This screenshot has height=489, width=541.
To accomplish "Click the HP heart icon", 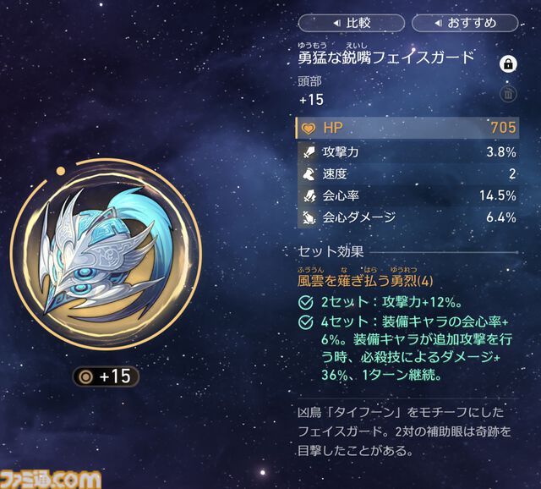I will pyautogui.click(x=309, y=129).
